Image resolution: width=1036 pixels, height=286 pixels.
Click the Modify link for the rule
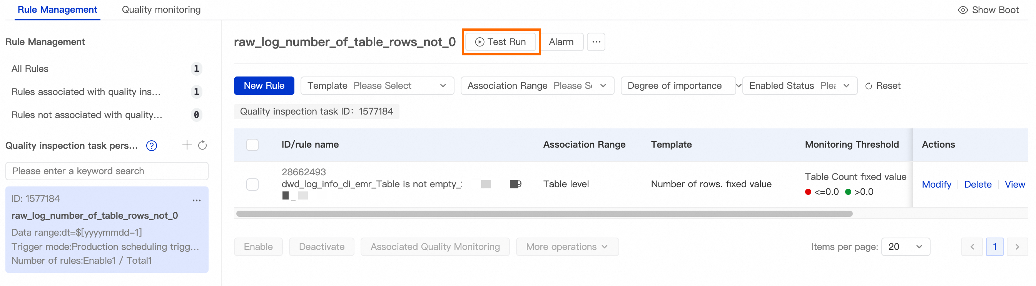pos(936,185)
